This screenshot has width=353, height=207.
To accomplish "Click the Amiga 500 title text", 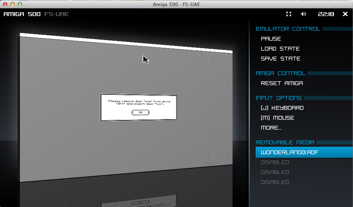I will [x=22, y=14].
